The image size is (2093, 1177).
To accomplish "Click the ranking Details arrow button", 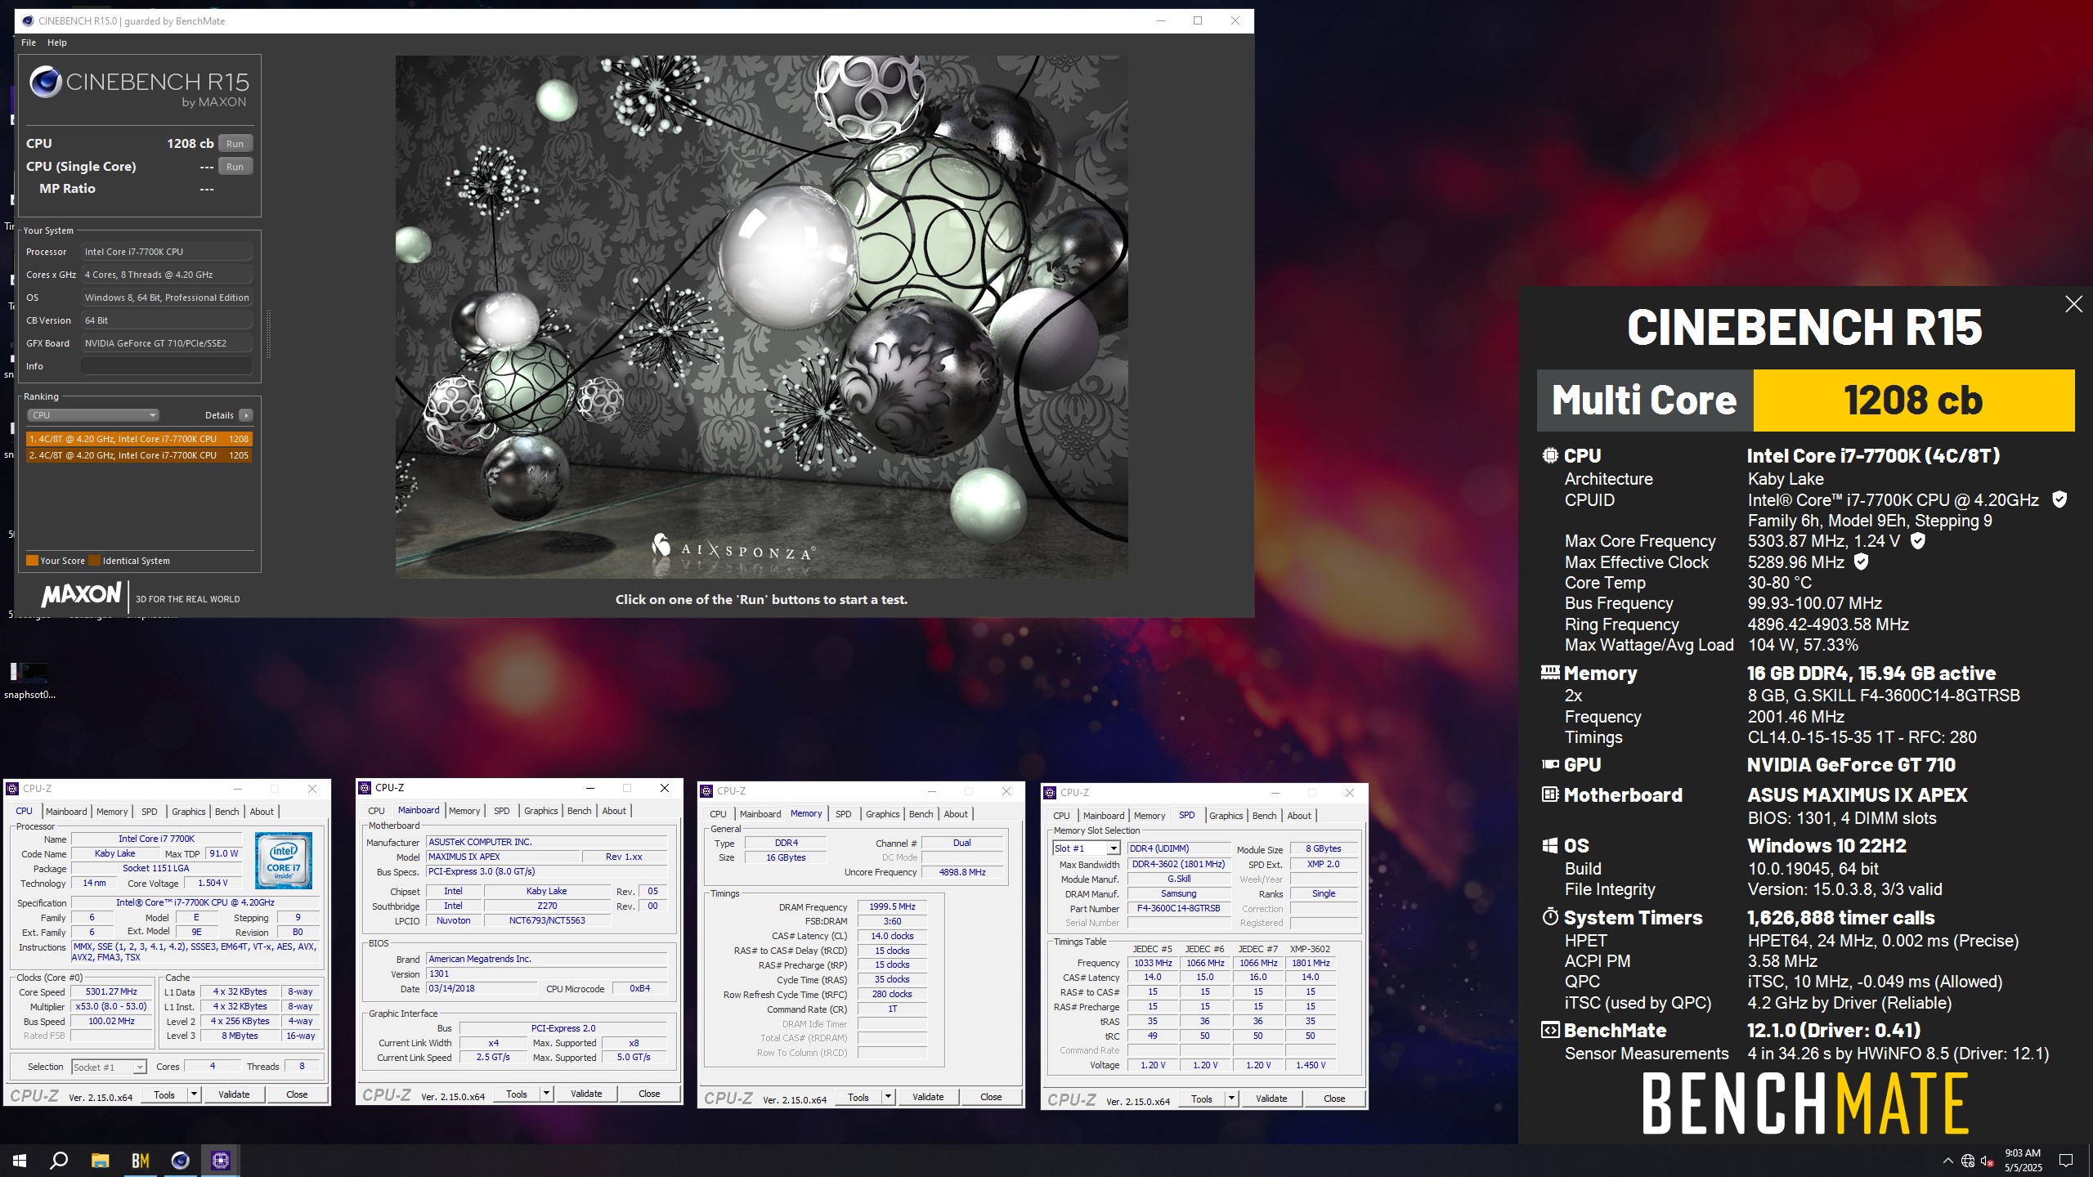I will pyautogui.click(x=245, y=415).
